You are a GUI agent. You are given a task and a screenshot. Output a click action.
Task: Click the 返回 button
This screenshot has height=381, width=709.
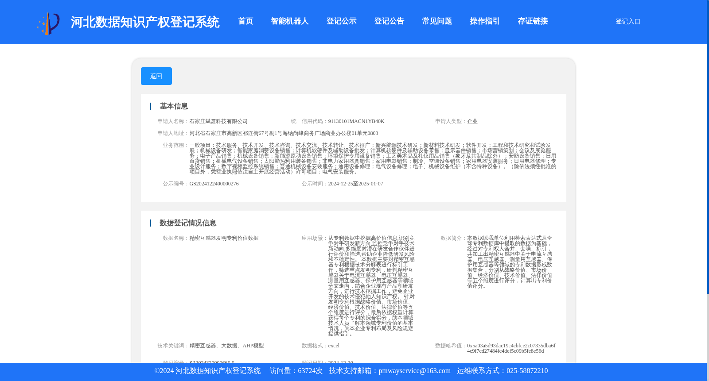[x=156, y=76]
